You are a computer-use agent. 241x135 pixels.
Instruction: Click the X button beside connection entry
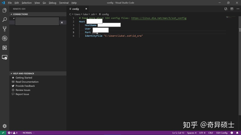(x=62, y=23)
